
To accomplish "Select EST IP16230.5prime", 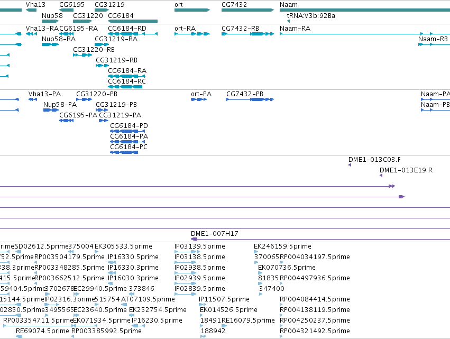I will [139, 326].
